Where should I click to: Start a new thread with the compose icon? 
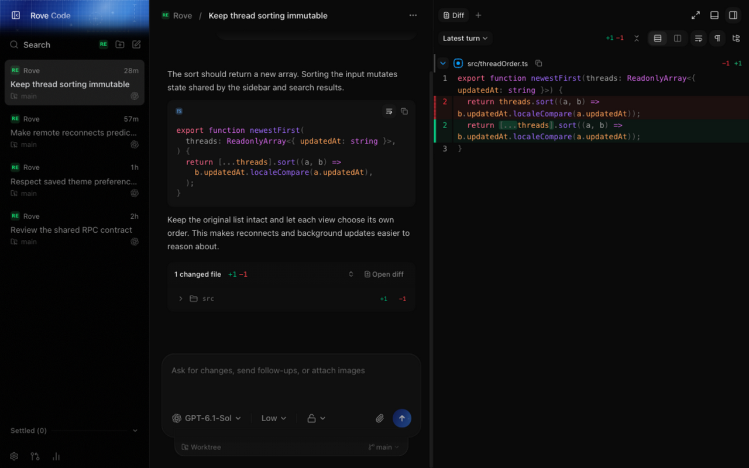tap(136, 44)
